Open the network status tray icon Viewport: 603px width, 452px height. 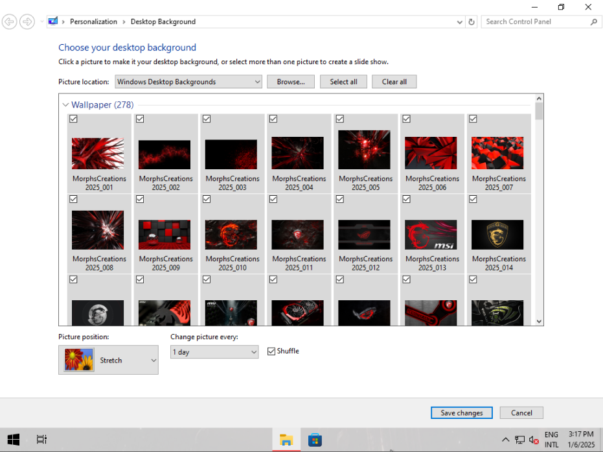click(x=519, y=440)
